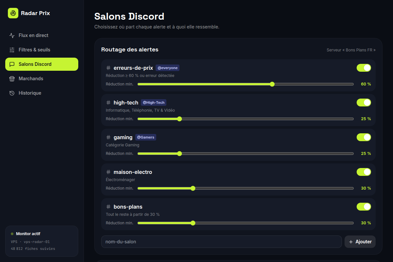The height and width of the screenshot is (262, 393).
Task: Toggle the bons-plans channel switch
Action: 364,207
